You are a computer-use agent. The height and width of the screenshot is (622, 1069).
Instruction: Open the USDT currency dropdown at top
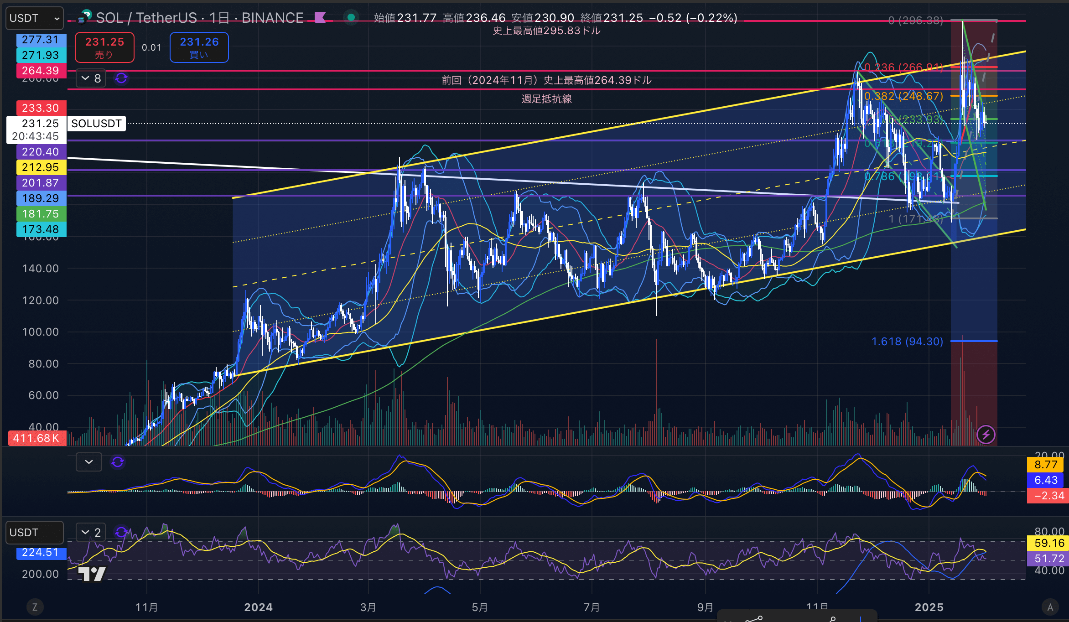tap(34, 18)
